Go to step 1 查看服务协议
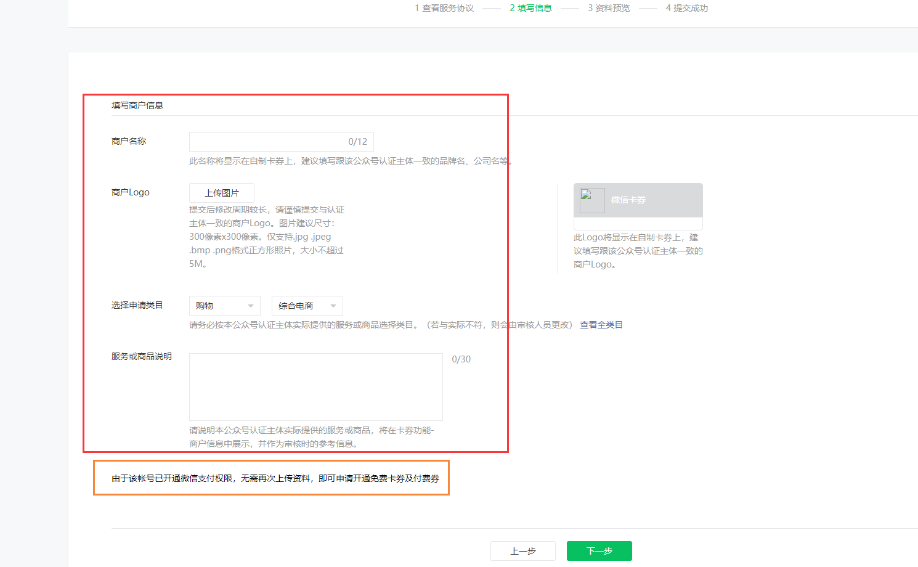Viewport: 918px width, 567px height. click(x=444, y=8)
